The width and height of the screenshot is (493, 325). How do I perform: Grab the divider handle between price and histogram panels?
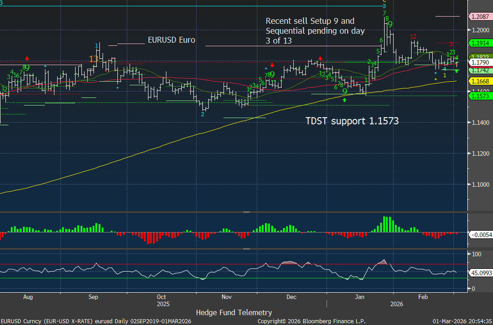[x=246, y=212]
